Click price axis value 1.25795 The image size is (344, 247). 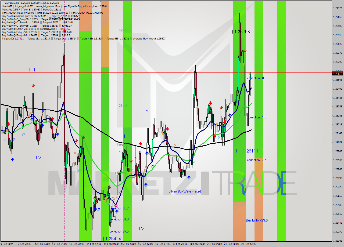337,178
